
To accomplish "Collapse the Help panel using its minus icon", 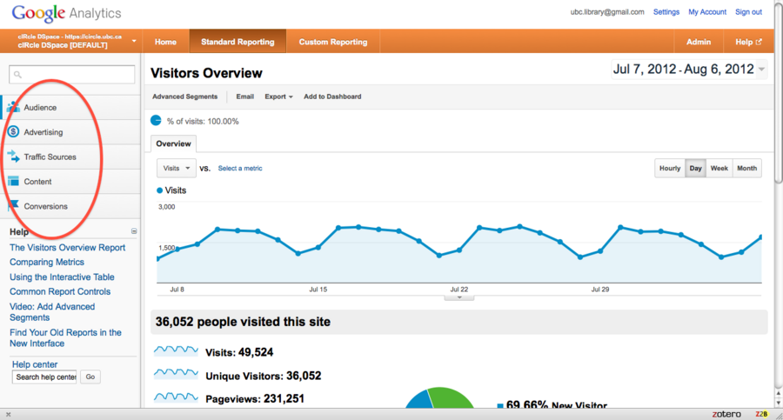I will click(134, 231).
